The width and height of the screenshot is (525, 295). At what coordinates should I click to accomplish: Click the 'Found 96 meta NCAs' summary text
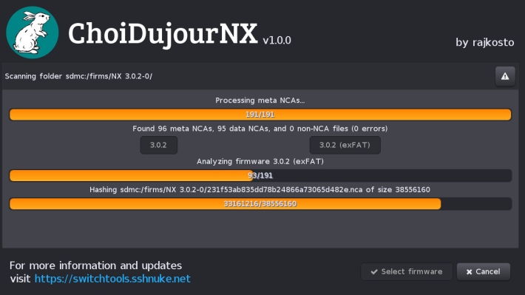pos(260,129)
